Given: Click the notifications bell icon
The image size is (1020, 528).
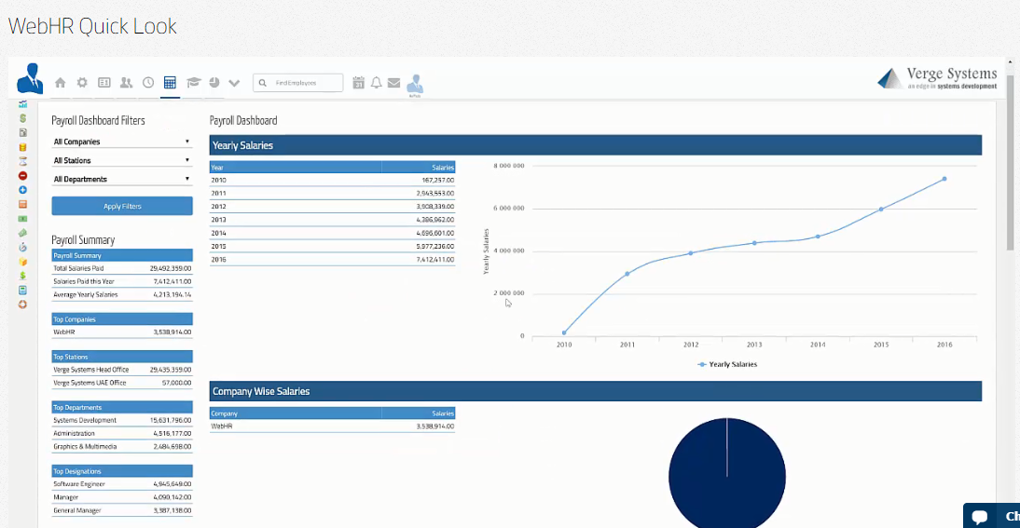Looking at the screenshot, I should 377,83.
